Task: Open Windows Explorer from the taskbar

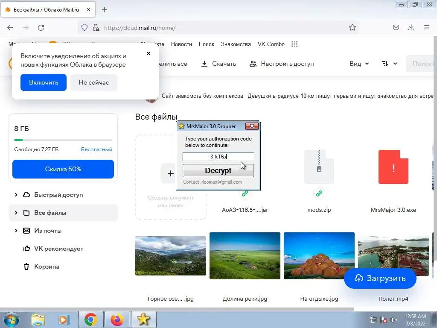Action: 38,319
